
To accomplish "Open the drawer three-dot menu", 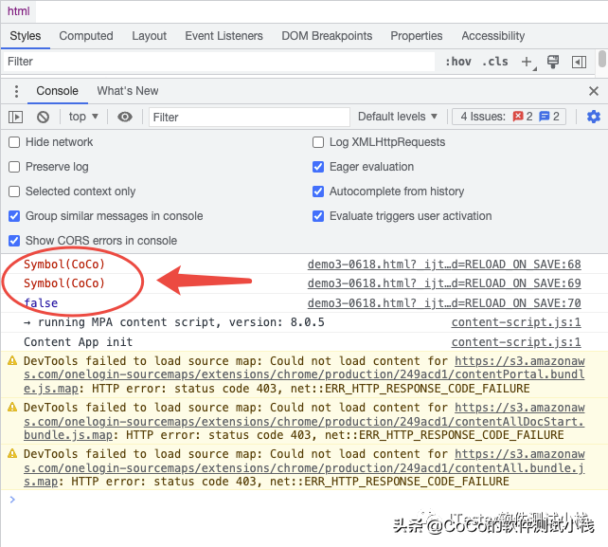I will 16,91.
